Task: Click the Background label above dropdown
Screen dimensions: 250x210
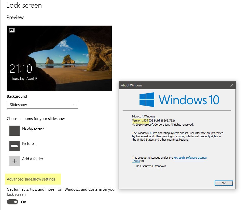Action: pyautogui.click(x=17, y=96)
